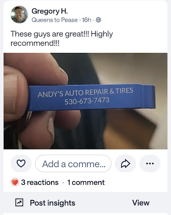The height and width of the screenshot is (215, 171).
Task: Click View for post insights
Action: point(141,202)
